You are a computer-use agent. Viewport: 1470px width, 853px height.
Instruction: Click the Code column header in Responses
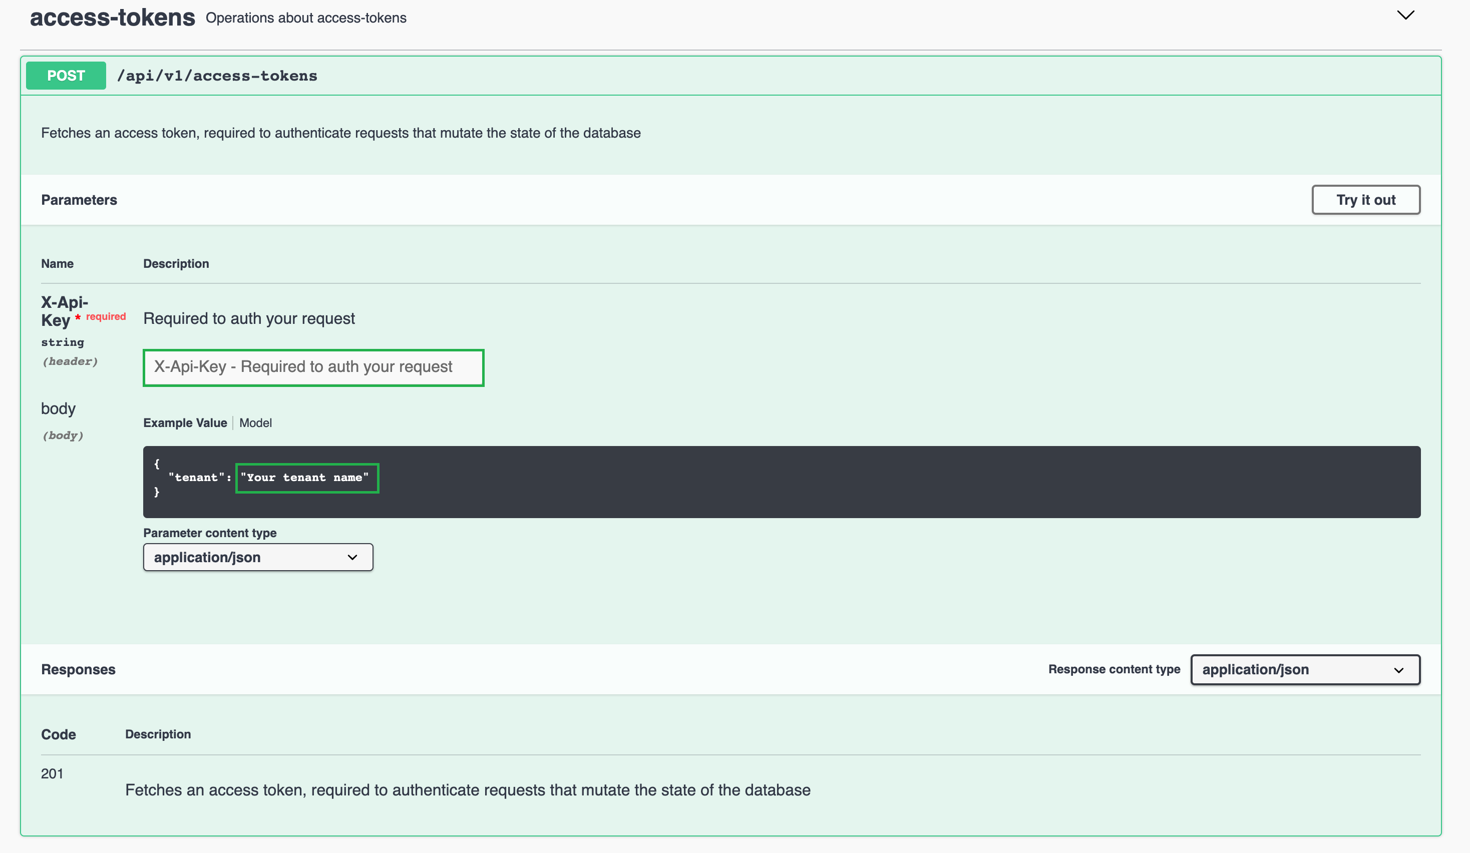click(59, 735)
